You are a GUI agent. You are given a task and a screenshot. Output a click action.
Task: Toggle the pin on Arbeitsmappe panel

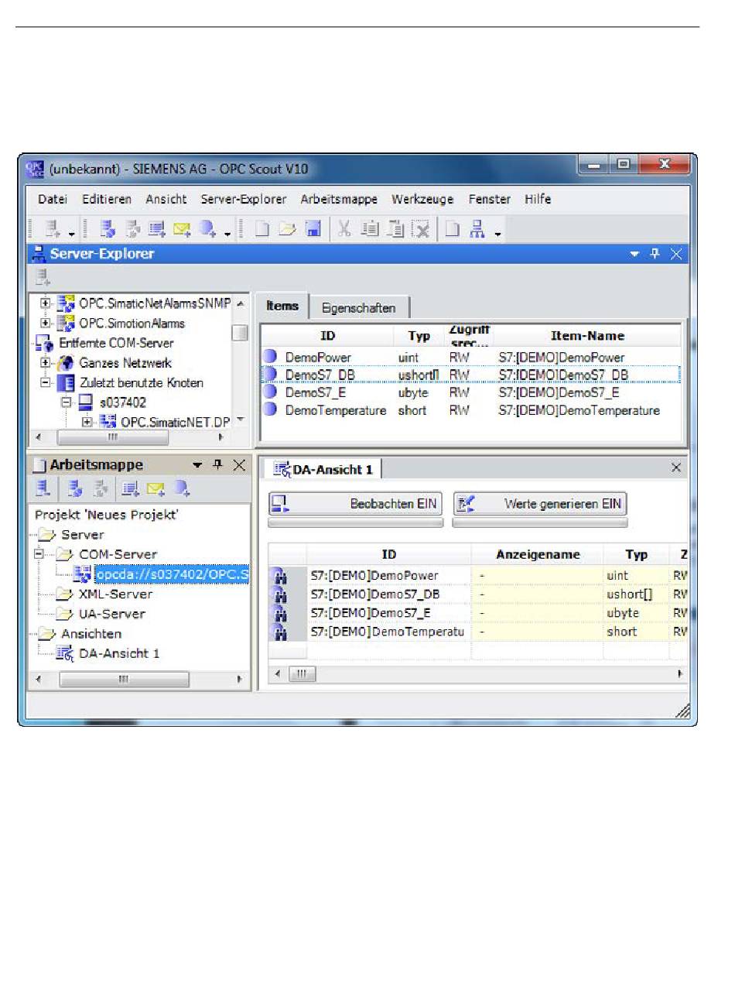(x=217, y=464)
